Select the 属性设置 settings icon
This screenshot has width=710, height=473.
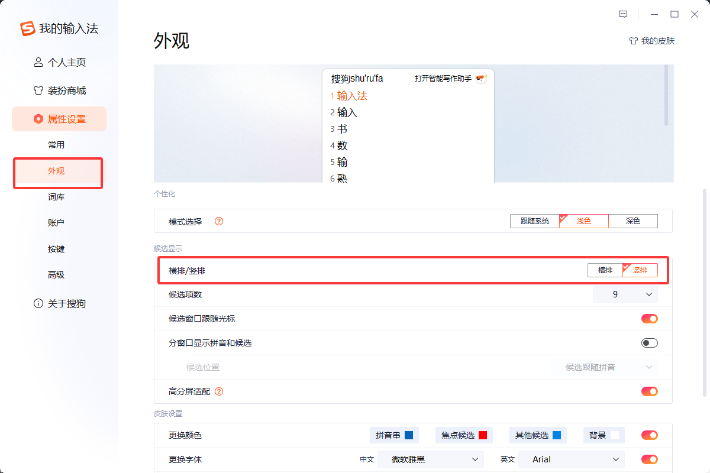(x=37, y=119)
